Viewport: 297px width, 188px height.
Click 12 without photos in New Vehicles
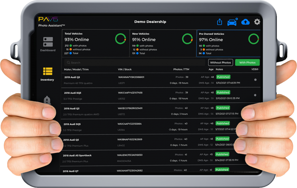click(145, 49)
